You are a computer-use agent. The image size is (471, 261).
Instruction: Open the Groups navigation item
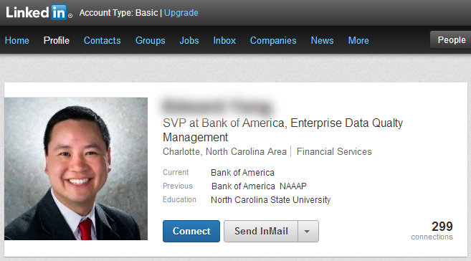pyautogui.click(x=151, y=40)
